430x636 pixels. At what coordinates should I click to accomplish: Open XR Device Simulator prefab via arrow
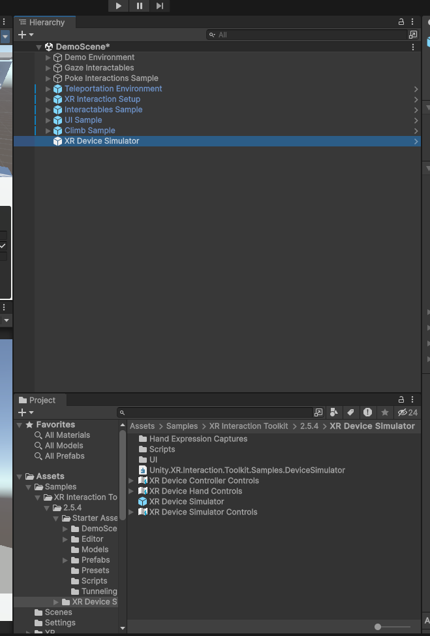pyautogui.click(x=416, y=141)
